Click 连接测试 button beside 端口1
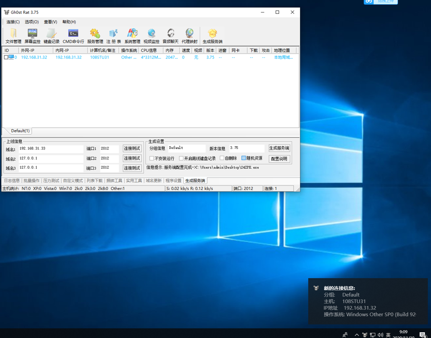 click(132, 148)
